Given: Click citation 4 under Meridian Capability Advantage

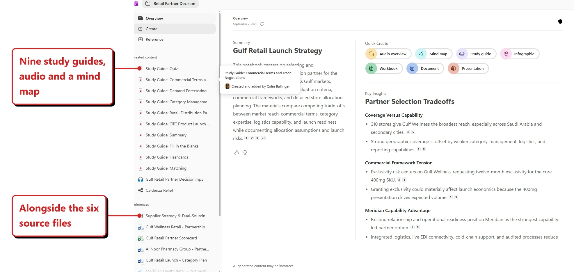Looking at the screenshot, I should coord(413,227).
